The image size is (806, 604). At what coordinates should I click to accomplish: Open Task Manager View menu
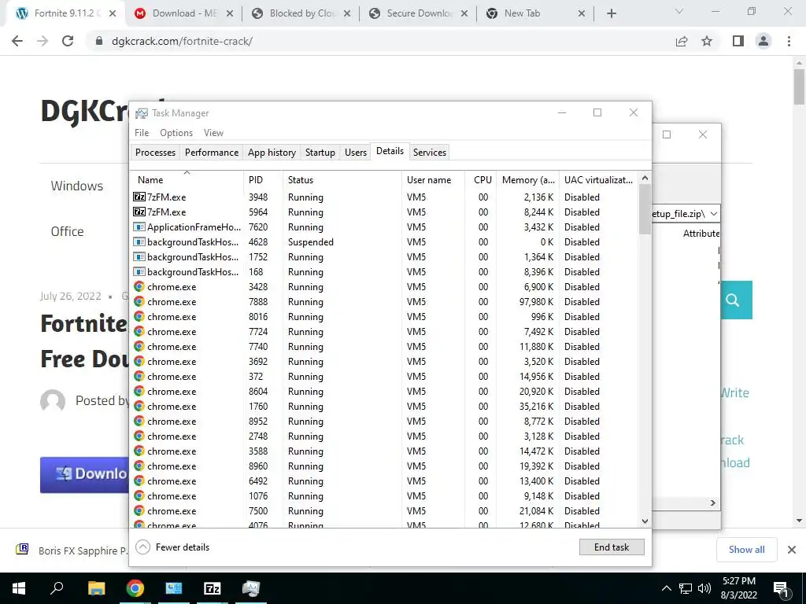[213, 132]
